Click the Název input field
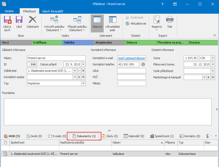219x167 pixels. point(56,58)
